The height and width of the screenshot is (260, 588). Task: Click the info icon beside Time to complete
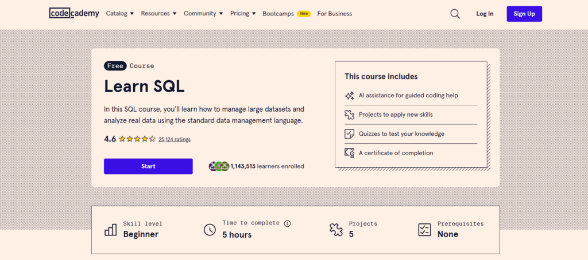(287, 223)
